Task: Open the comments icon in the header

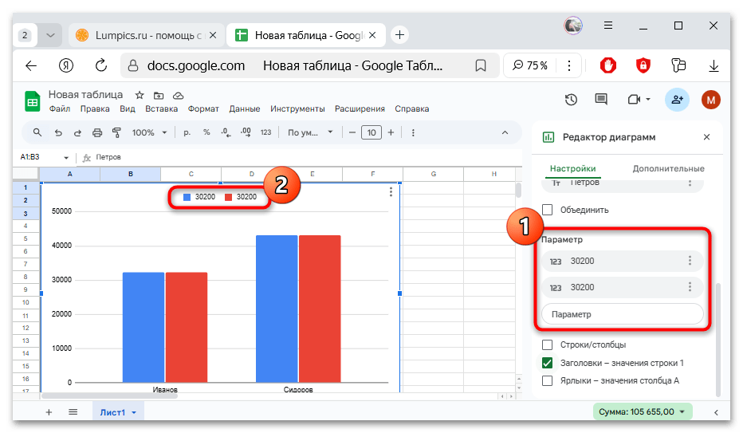Action: click(601, 100)
